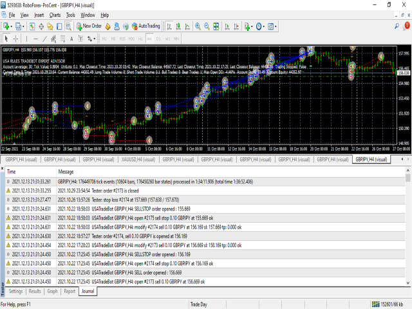Toggle the Strategy Tester icon
The image size is (412, 309).
(68, 26)
